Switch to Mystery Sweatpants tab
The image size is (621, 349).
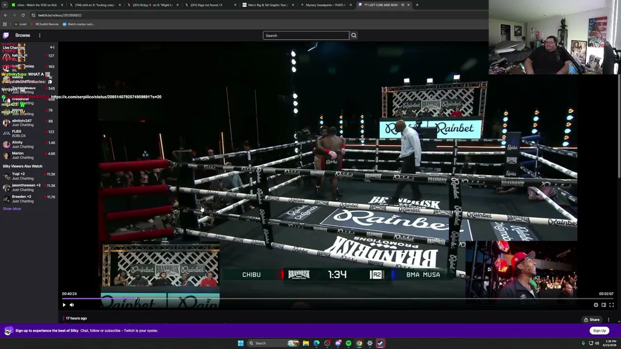click(325, 5)
